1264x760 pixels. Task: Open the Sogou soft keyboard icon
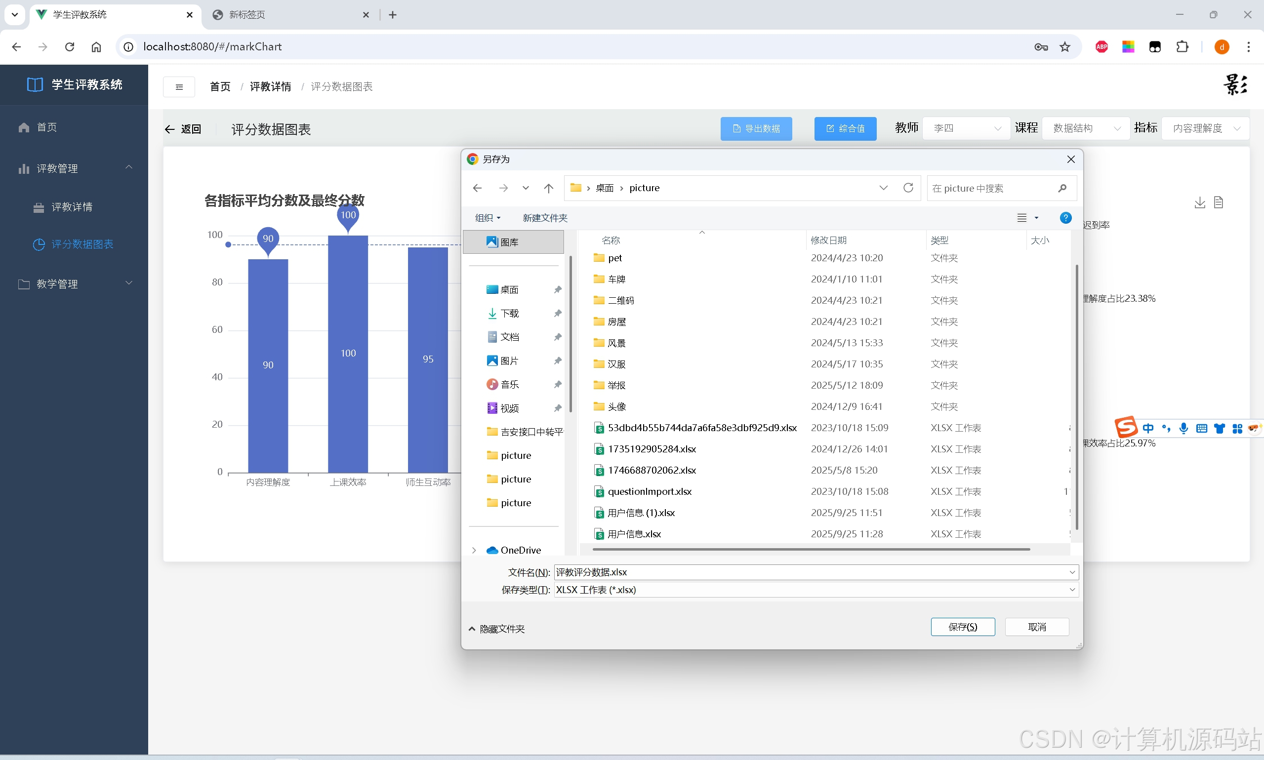point(1202,429)
